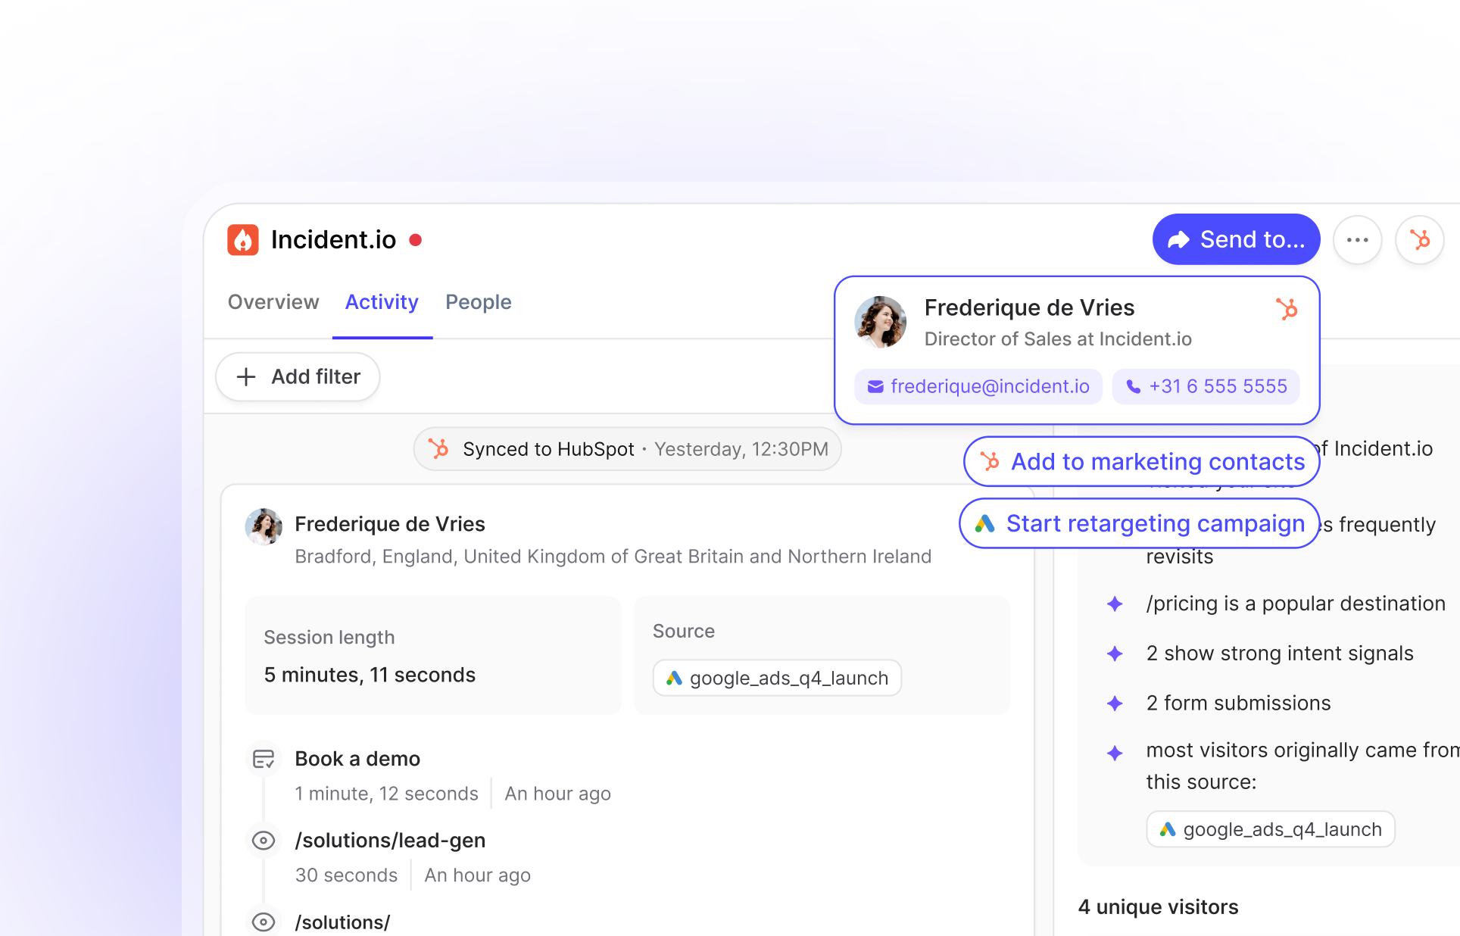This screenshot has width=1460, height=936.
Task: Click the round HubSpot button top right
Action: point(1419,240)
